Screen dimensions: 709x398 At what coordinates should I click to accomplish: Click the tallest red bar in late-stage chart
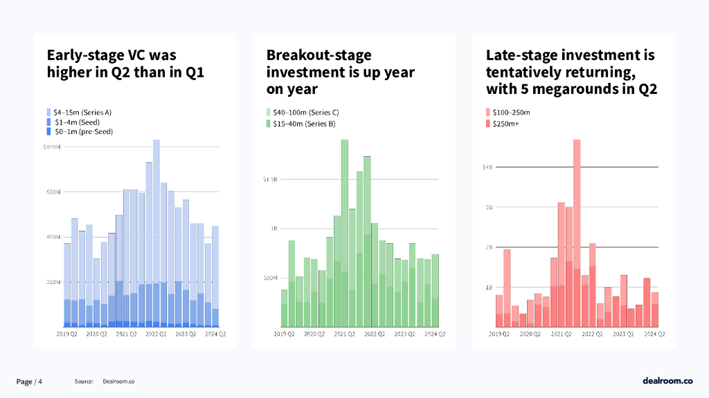(577, 228)
